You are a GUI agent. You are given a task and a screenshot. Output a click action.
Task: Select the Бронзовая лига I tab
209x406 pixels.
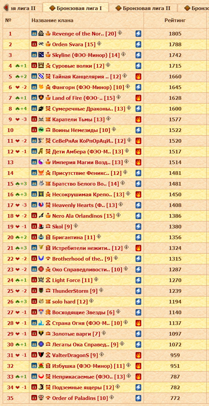tap(75, 8)
